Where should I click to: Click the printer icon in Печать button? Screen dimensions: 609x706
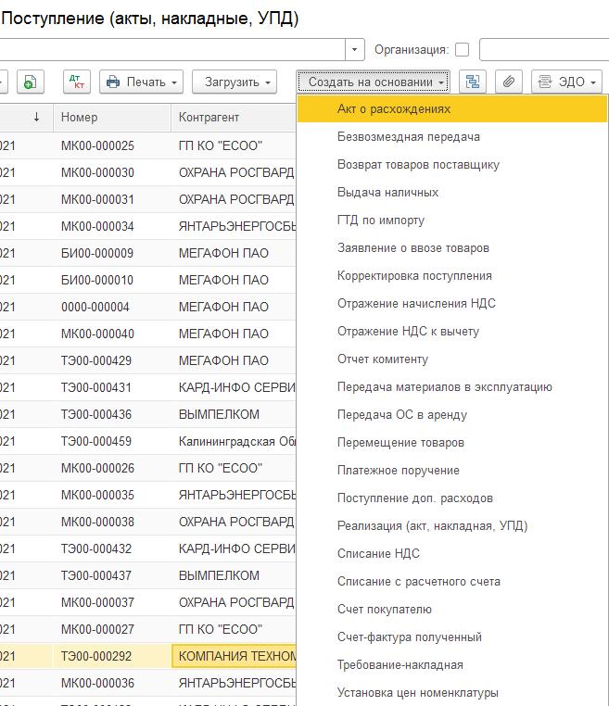point(113,82)
